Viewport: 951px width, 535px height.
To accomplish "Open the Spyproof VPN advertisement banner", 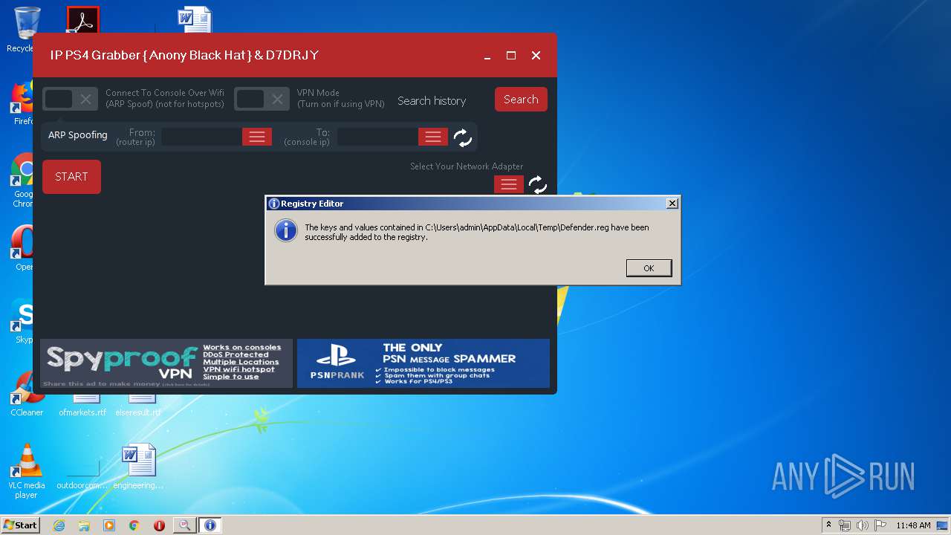I will click(x=166, y=363).
